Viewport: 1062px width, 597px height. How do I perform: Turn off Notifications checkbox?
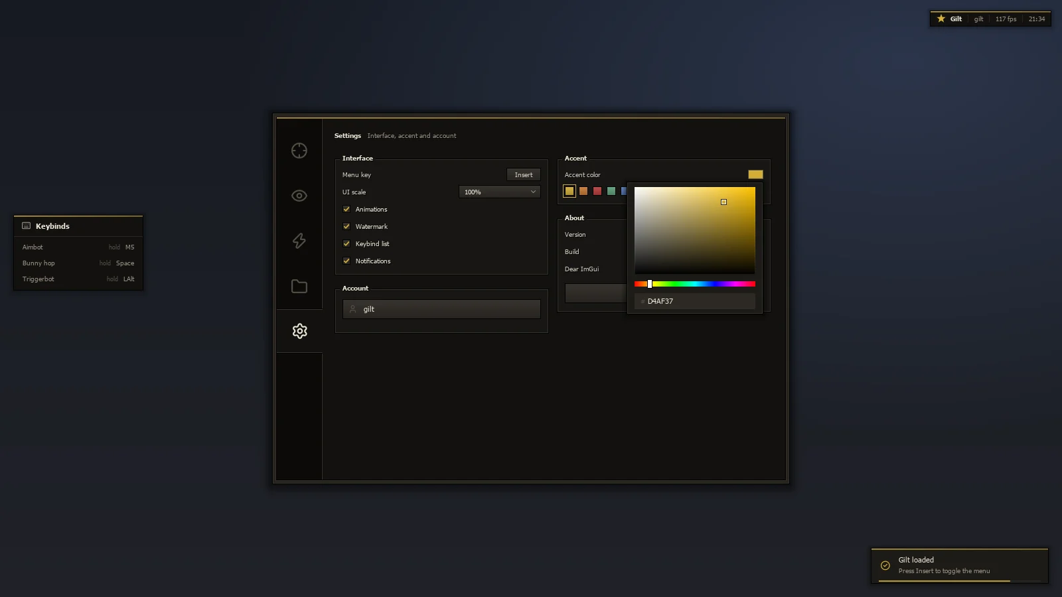(346, 261)
